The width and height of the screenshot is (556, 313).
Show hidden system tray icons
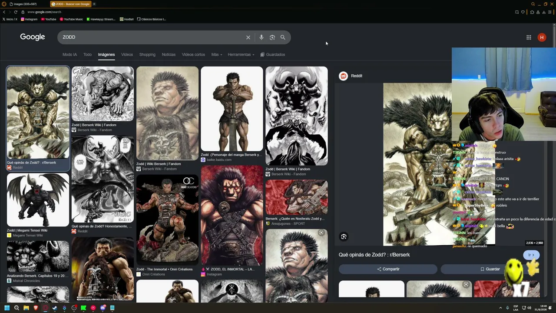point(500,308)
